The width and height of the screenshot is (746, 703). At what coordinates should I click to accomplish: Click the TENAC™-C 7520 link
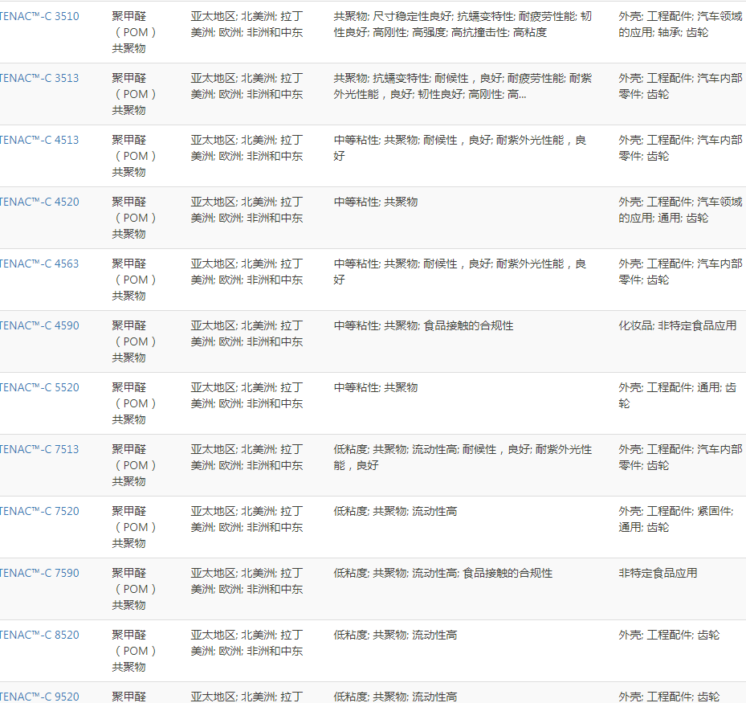coord(39,511)
